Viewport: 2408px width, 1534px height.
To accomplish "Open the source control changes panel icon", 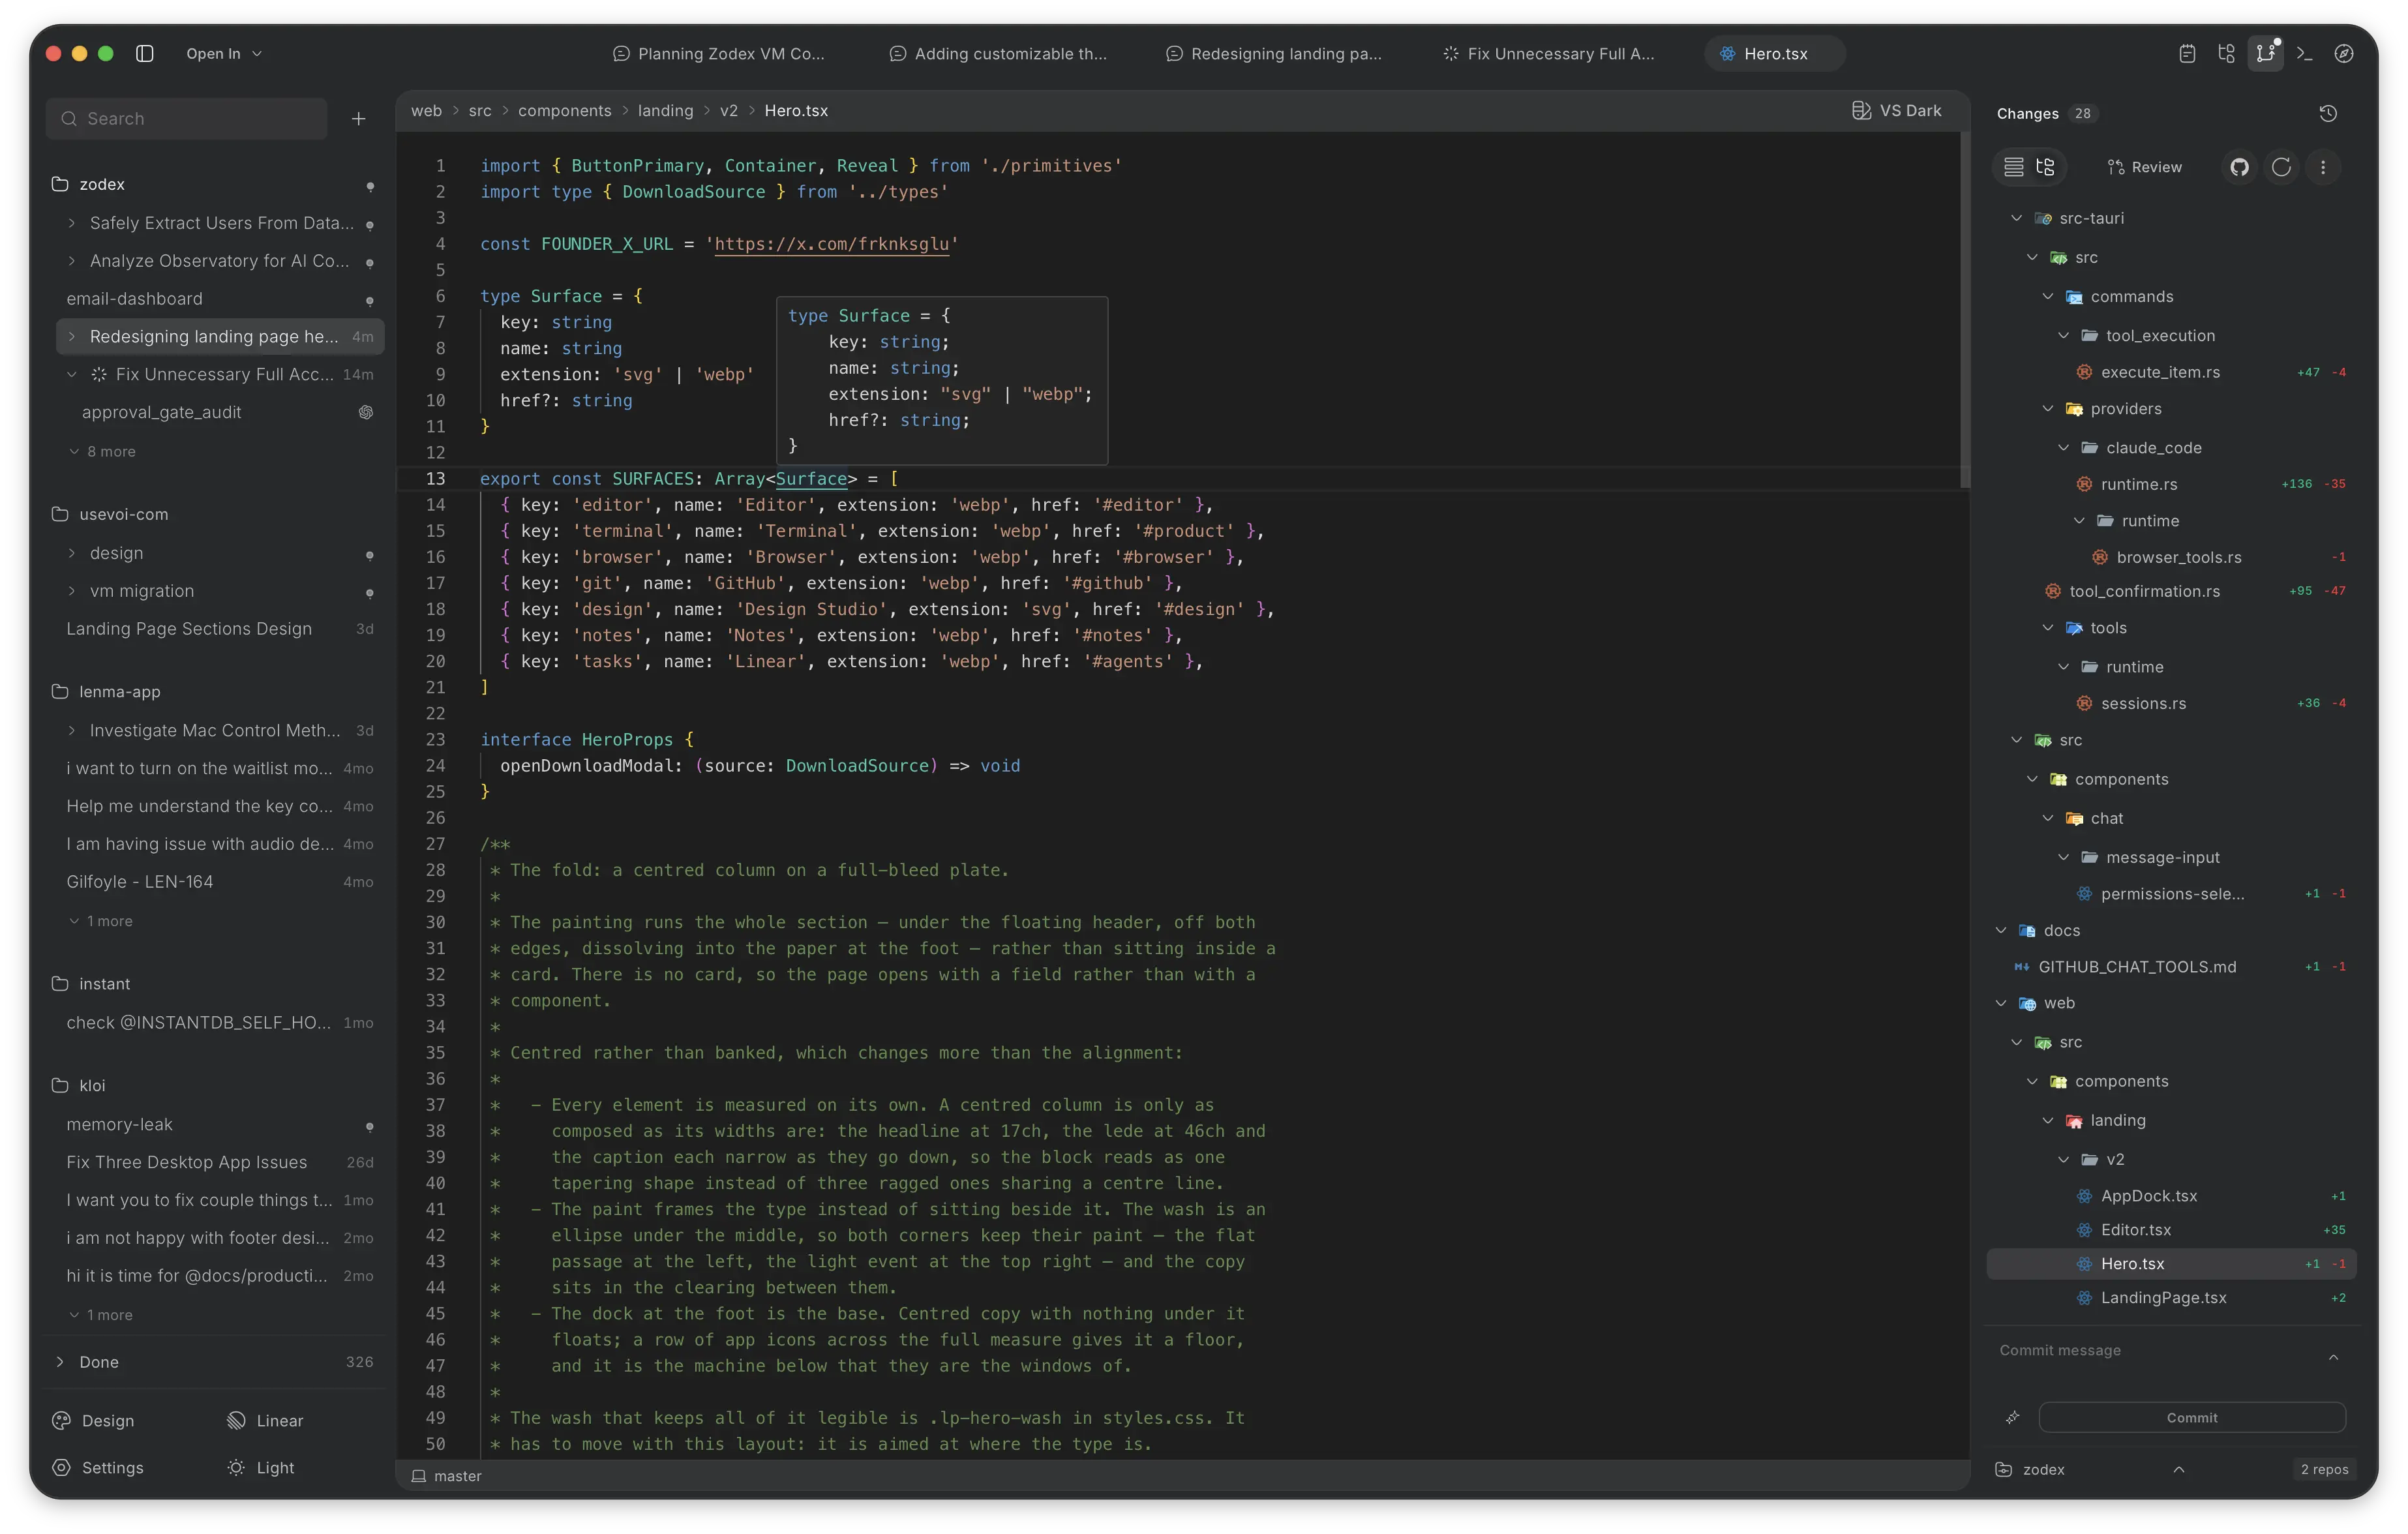I will click(2265, 54).
